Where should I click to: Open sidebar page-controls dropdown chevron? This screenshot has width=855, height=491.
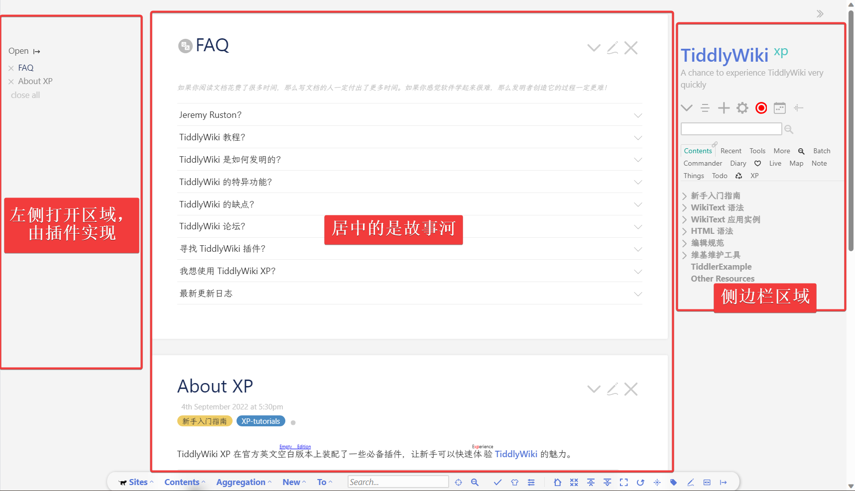687,108
